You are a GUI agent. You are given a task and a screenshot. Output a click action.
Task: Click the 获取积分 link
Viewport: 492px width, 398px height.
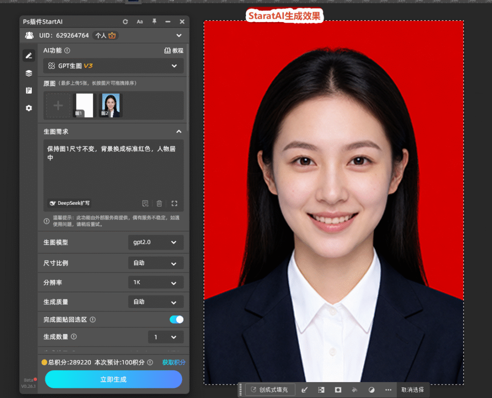173,362
